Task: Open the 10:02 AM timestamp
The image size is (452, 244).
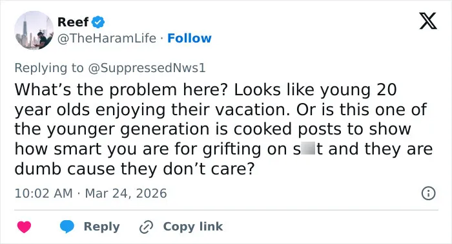Action: [x=43, y=193]
